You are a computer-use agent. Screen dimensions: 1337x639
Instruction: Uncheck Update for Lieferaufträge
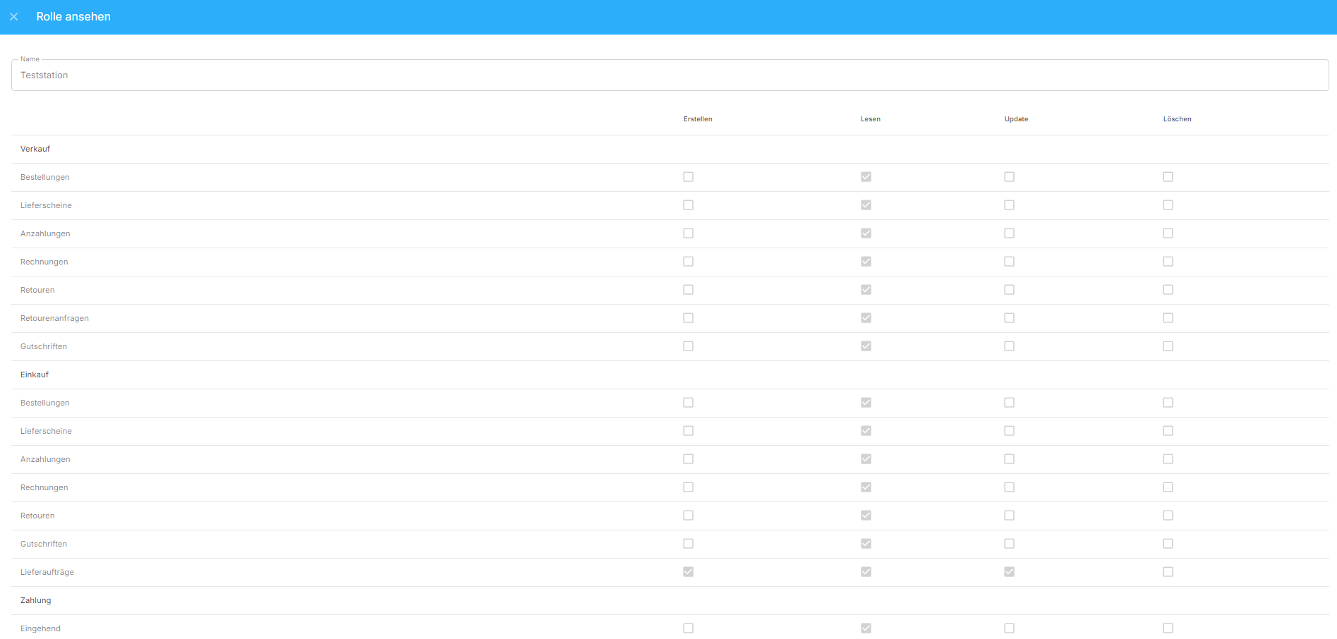pyautogui.click(x=1009, y=572)
